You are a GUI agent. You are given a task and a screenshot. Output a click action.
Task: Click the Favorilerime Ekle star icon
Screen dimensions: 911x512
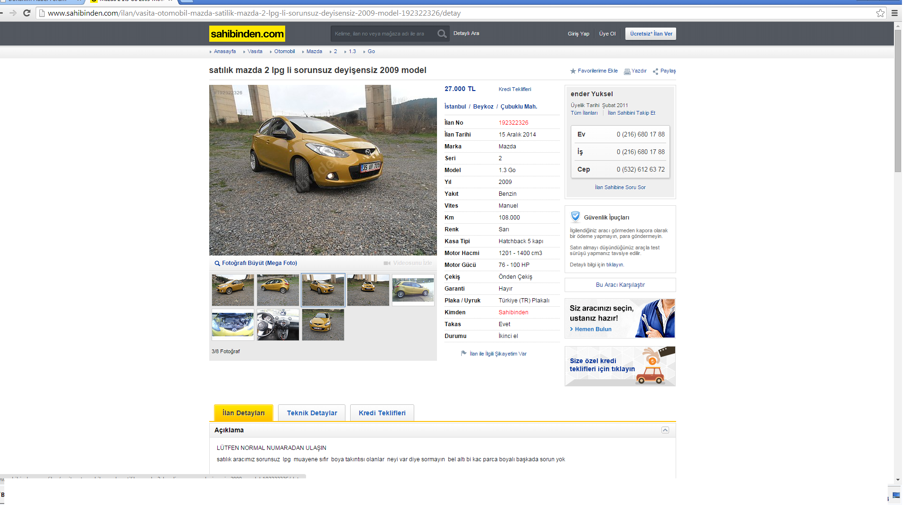coord(573,71)
